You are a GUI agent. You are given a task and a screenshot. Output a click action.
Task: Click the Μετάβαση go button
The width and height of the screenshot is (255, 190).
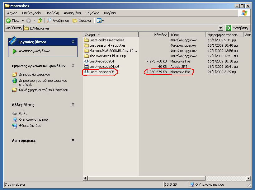[237, 28]
